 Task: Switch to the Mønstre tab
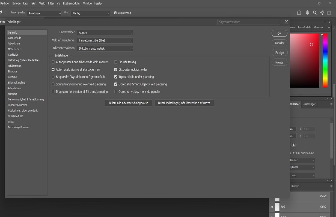pyautogui.click(x=318, y=28)
